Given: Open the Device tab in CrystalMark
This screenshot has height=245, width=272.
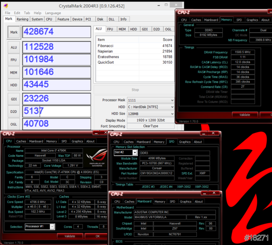Looking at the screenshot, I should pos(77,19).
